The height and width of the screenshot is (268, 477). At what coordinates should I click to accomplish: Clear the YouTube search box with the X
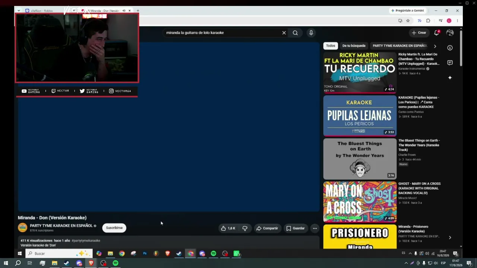pos(284,33)
